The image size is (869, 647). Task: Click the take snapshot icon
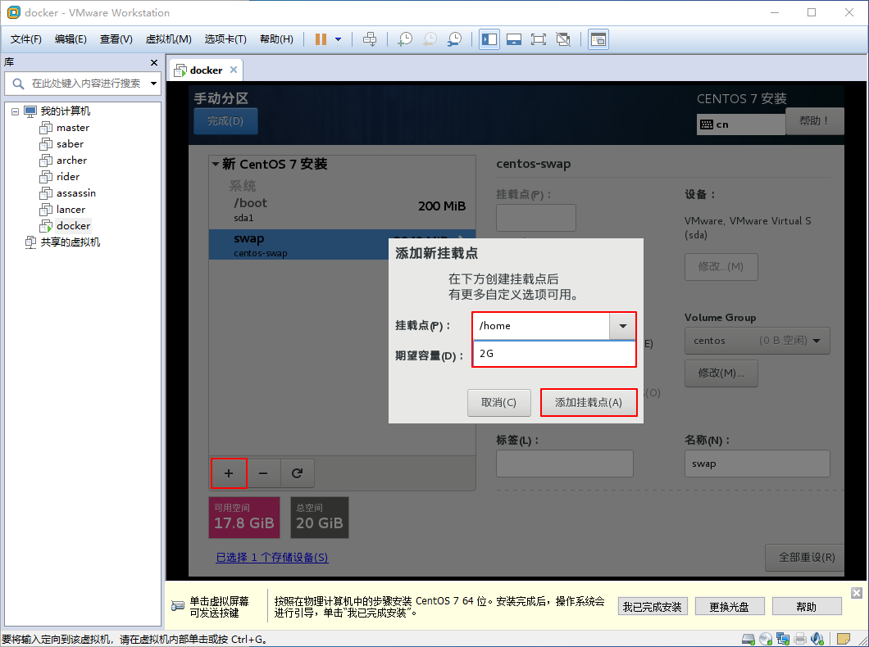click(x=405, y=39)
